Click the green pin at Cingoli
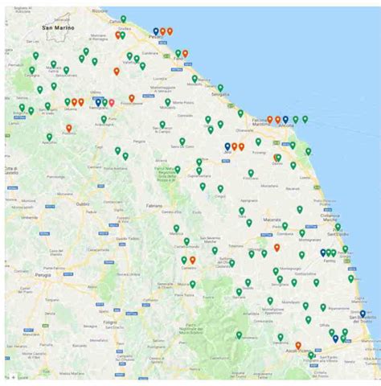This screenshot has height=386, width=381. click(220, 189)
